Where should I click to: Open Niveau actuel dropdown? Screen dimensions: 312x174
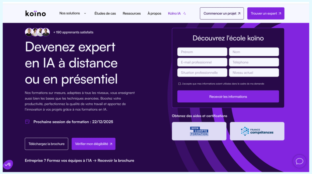[x=254, y=73]
